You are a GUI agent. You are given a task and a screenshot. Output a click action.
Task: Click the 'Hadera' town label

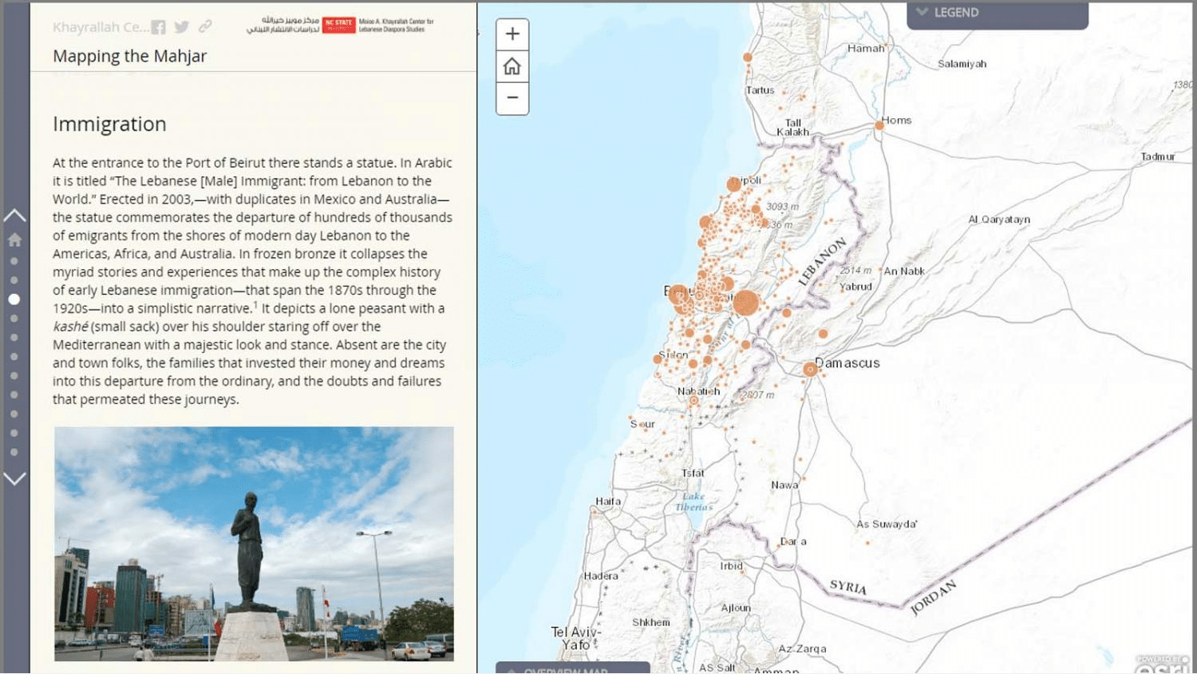[601, 576]
